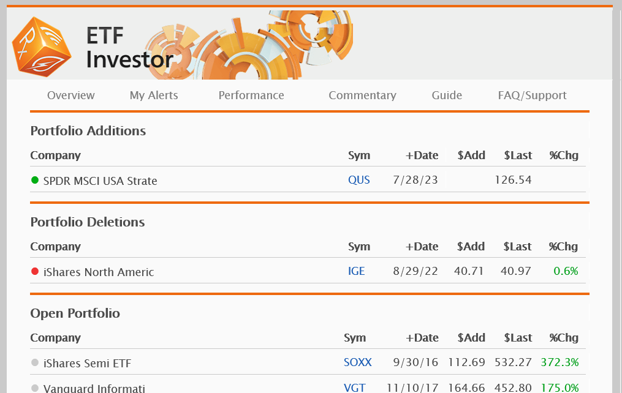Open the IGE symbol link
The width and height of the screenshot is (622, 393).
(356, 271)
